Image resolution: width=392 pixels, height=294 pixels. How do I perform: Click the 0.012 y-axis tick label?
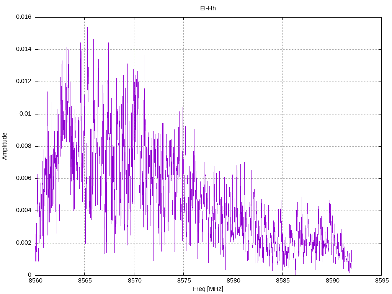click(x=24, y=82)
